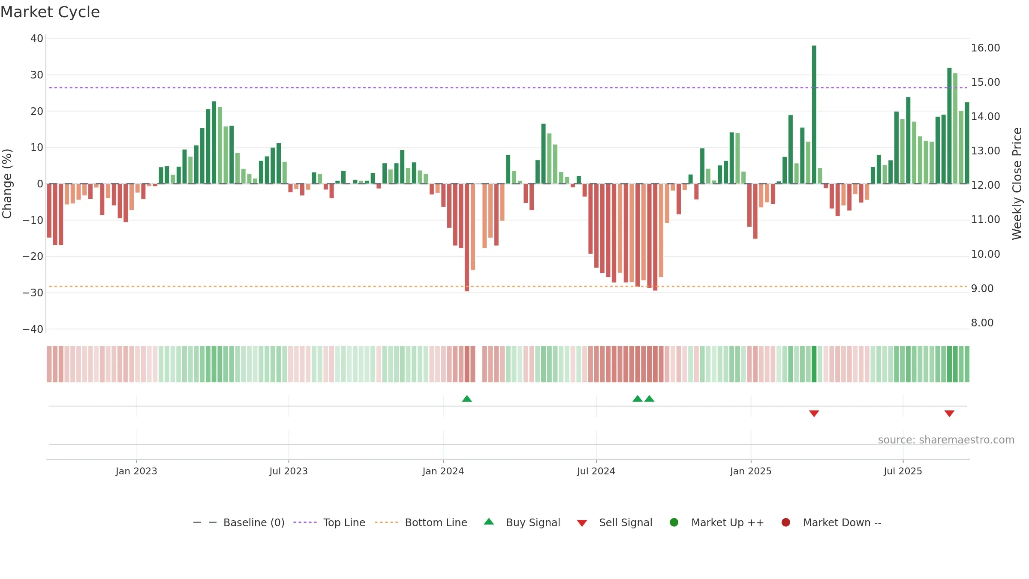Select the sell signal marker after Jul 2025
The height and width of the screenshot is (579, 1029).
tap(949, 413)
